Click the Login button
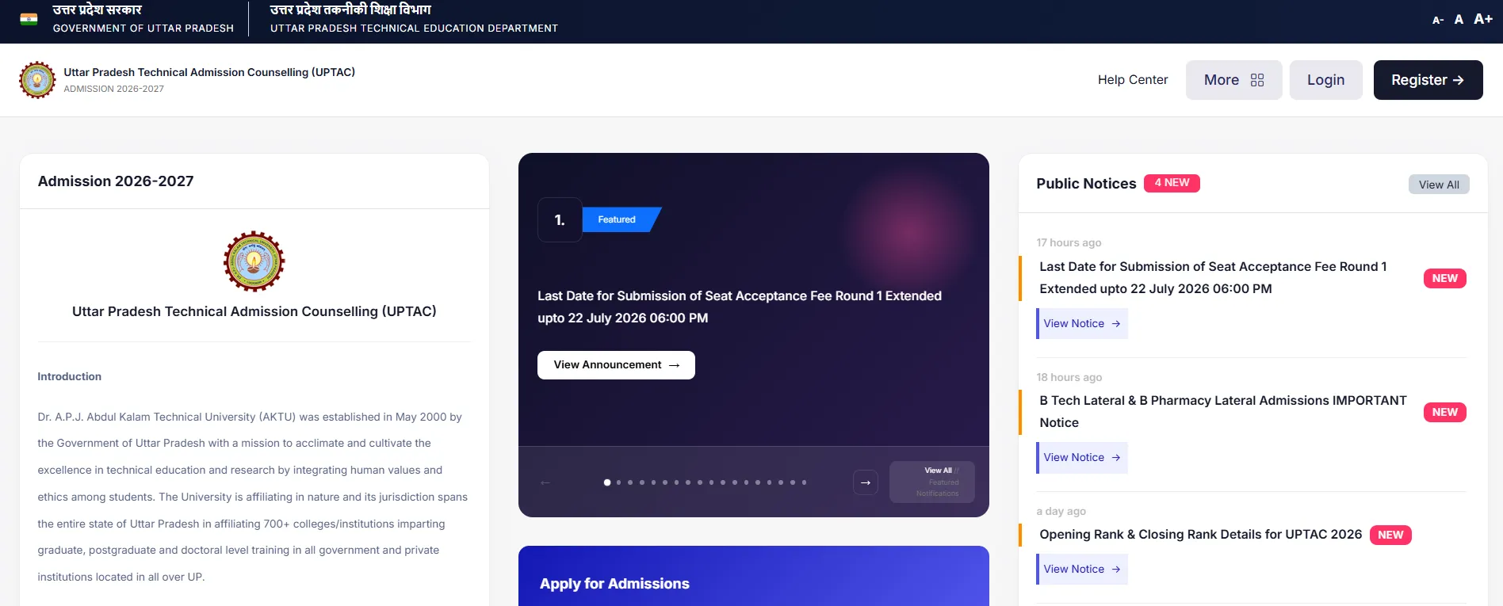 1326,80
